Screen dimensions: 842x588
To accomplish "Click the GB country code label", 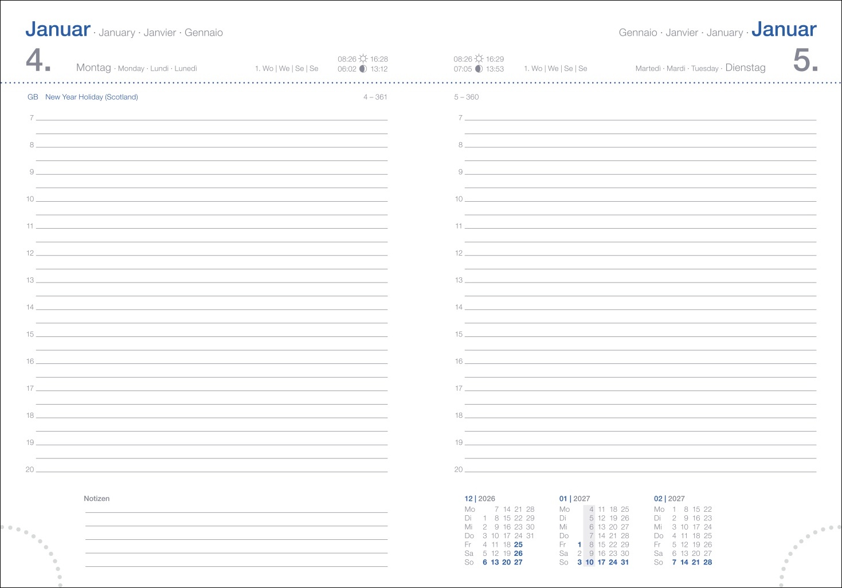I will point(33,97).
